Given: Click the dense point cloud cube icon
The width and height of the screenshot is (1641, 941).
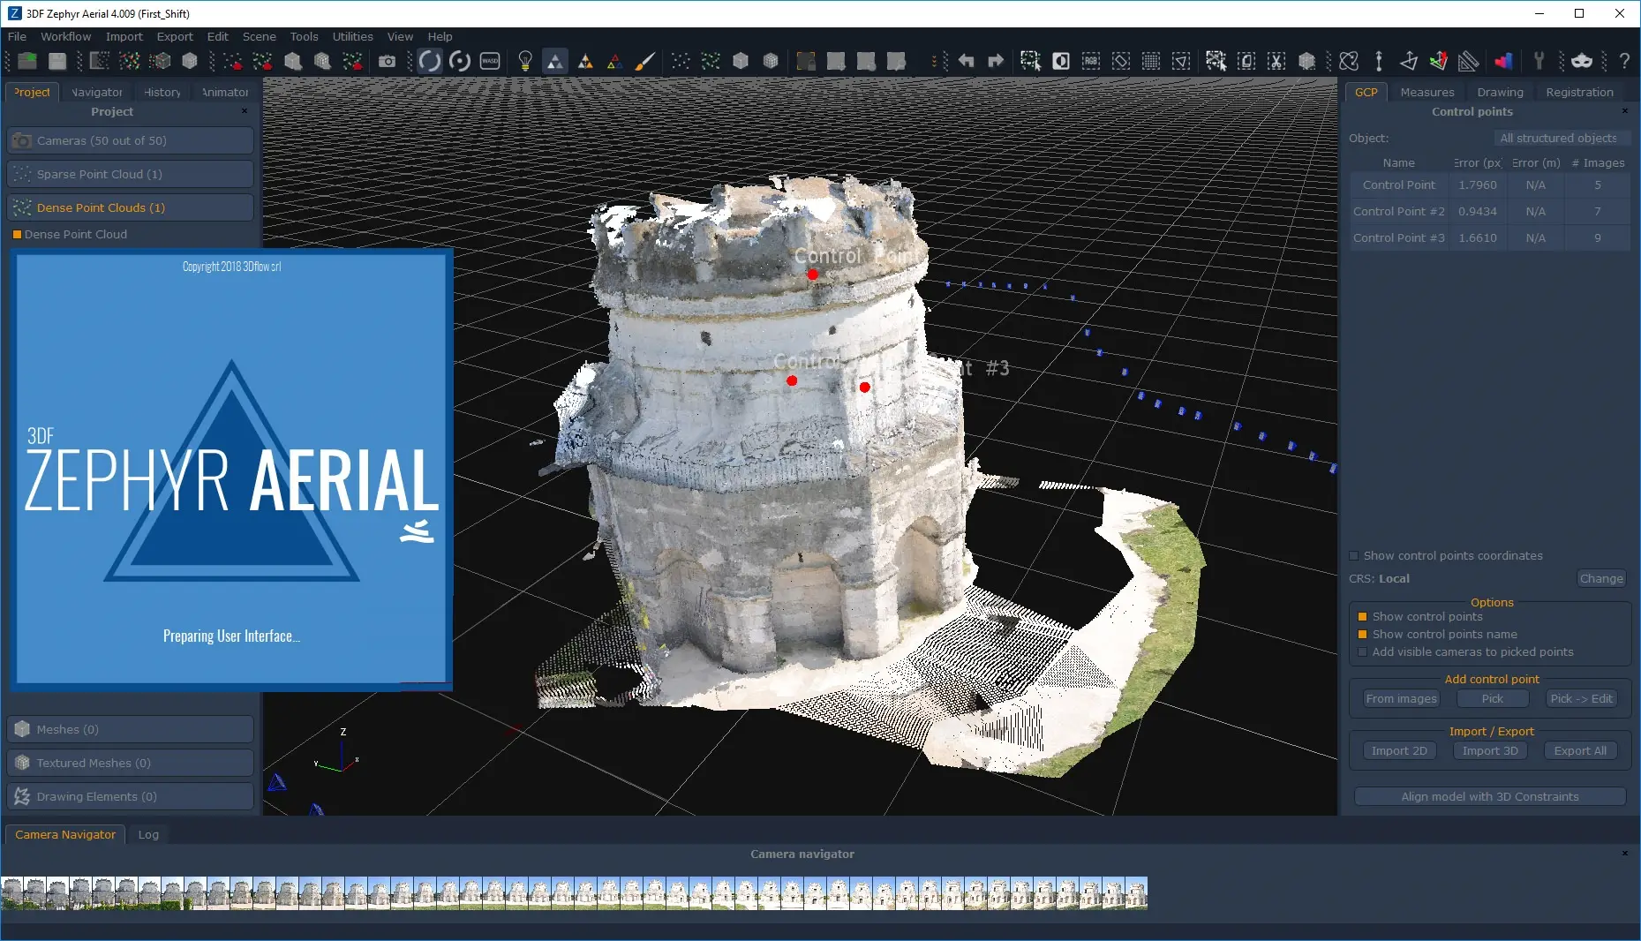Looking at the screenshot, I should (x=161, y=61).
